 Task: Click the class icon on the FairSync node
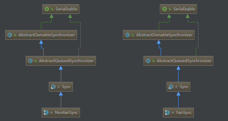(x=167, y=113)
